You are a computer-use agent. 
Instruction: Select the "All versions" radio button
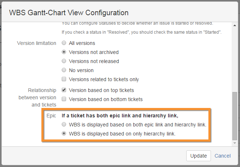click(x=64, y=43)
